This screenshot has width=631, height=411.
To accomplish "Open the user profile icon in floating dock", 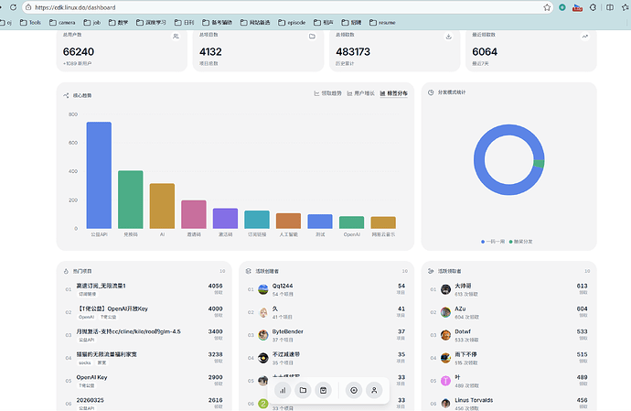I will (374, 390).
